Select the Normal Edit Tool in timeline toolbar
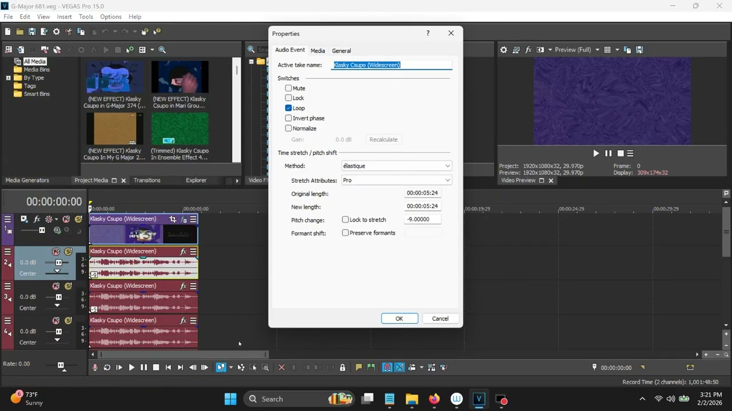 221,368
